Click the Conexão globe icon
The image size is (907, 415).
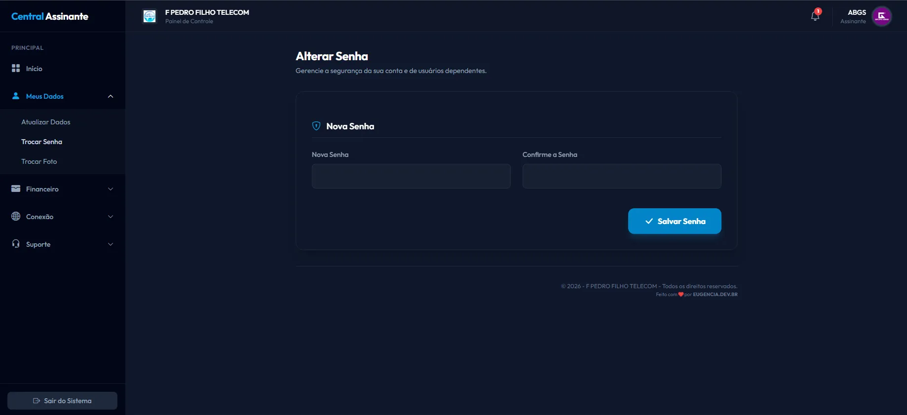point(16,217)
